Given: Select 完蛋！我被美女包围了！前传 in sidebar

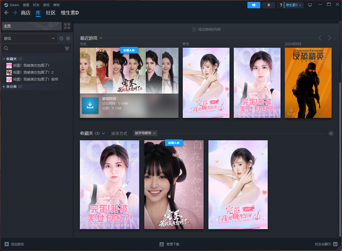Looking at the screenshot, I should point(35,79).
